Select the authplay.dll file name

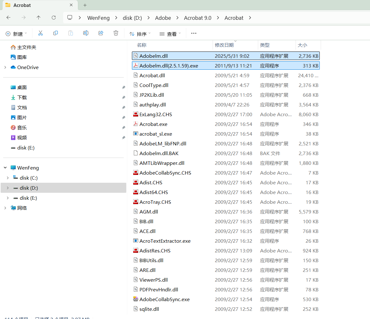click(x=153, y=105)
